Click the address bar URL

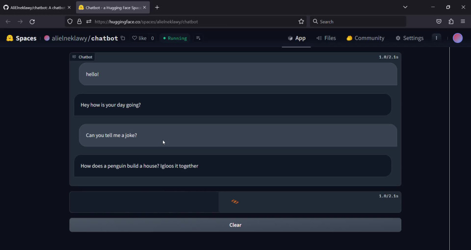146,22
